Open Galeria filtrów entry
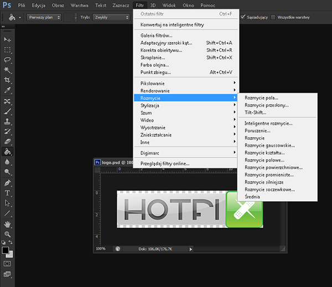The image size is (332, 287). (186, 35)
